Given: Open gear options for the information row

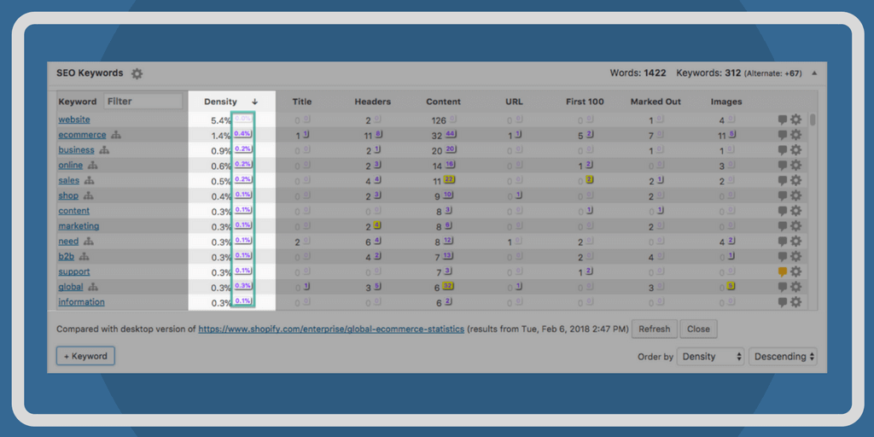Looking at the screenshot, I should click(795, 302).
